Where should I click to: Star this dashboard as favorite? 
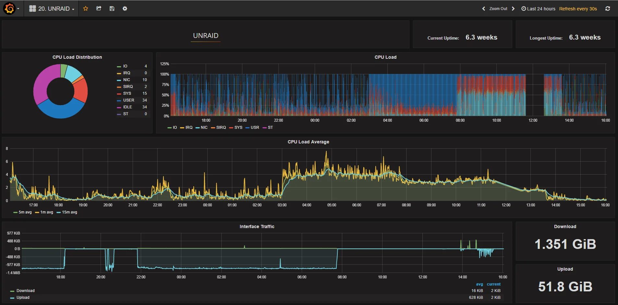86,9
